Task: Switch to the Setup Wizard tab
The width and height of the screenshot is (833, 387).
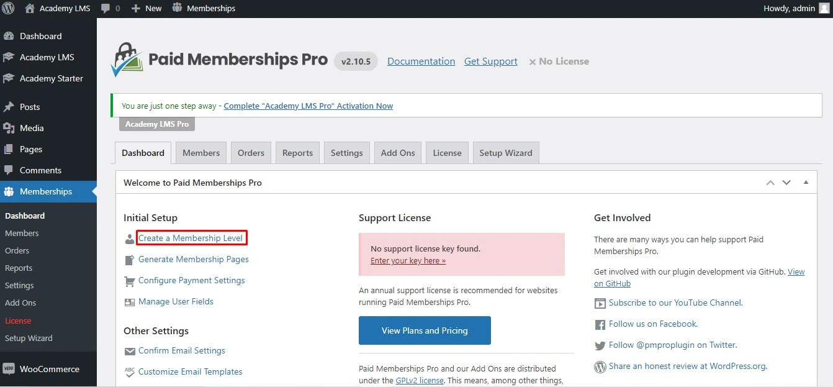Action: [x=506, y=153]
